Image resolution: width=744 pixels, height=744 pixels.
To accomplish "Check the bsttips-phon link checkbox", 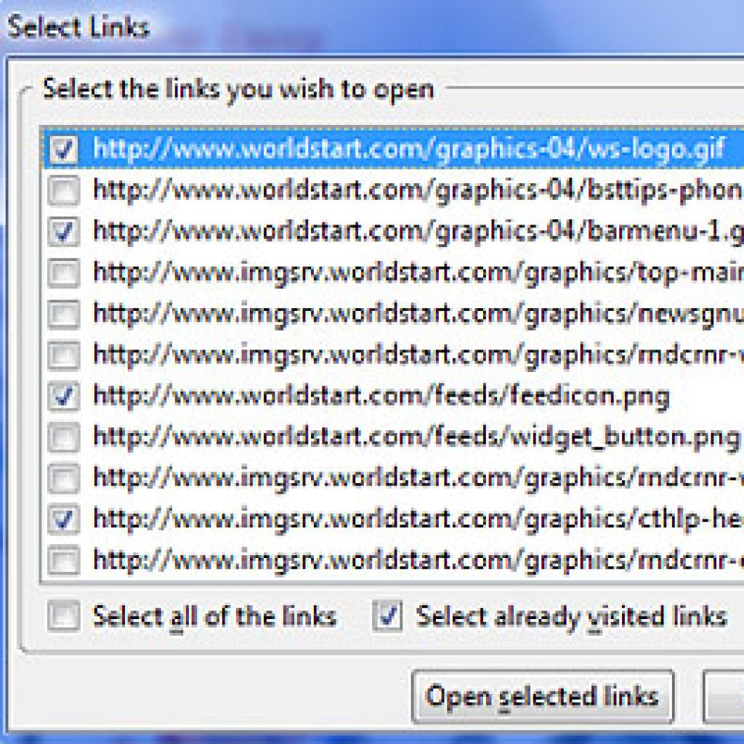I will tap(64, 191).
